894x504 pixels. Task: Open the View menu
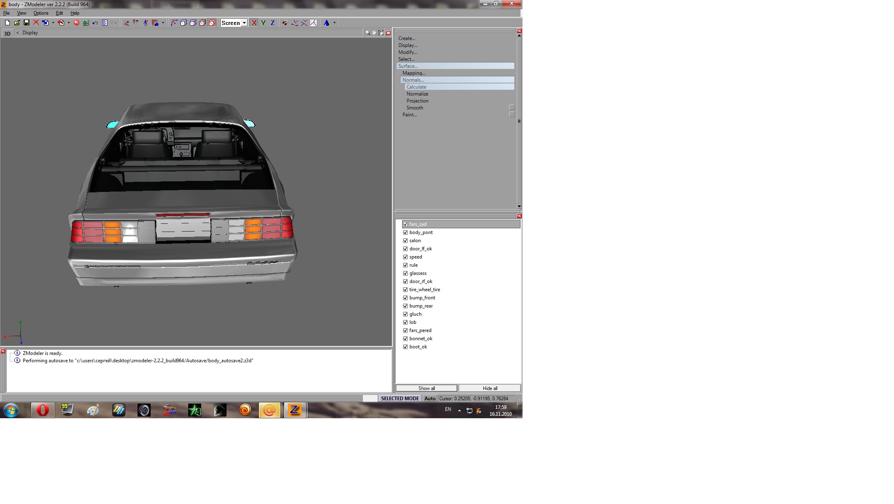tap(21, 13)
